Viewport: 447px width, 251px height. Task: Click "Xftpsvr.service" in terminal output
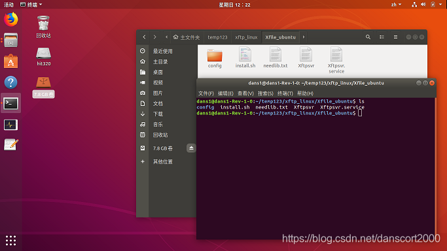pos(342,107)
